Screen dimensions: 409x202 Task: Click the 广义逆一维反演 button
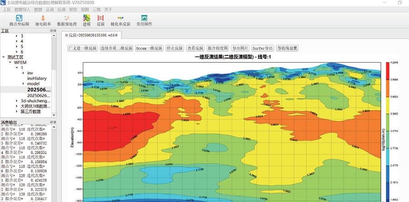(x=82, y=48)
